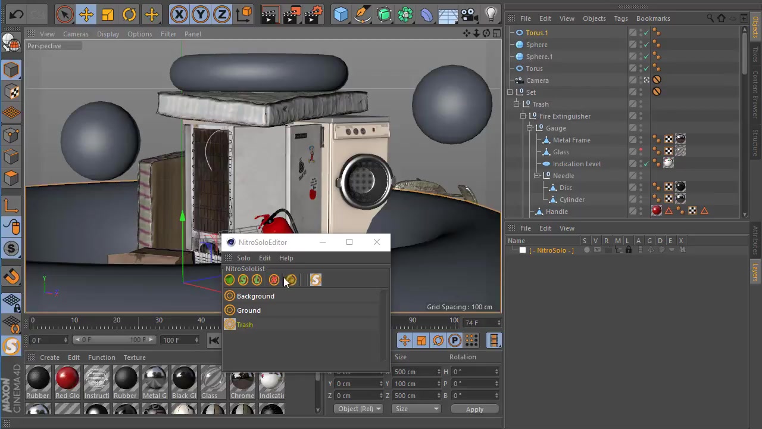Viewport: 762px width, 429px height.
Task: Render the active view
Action: [269, 14]
